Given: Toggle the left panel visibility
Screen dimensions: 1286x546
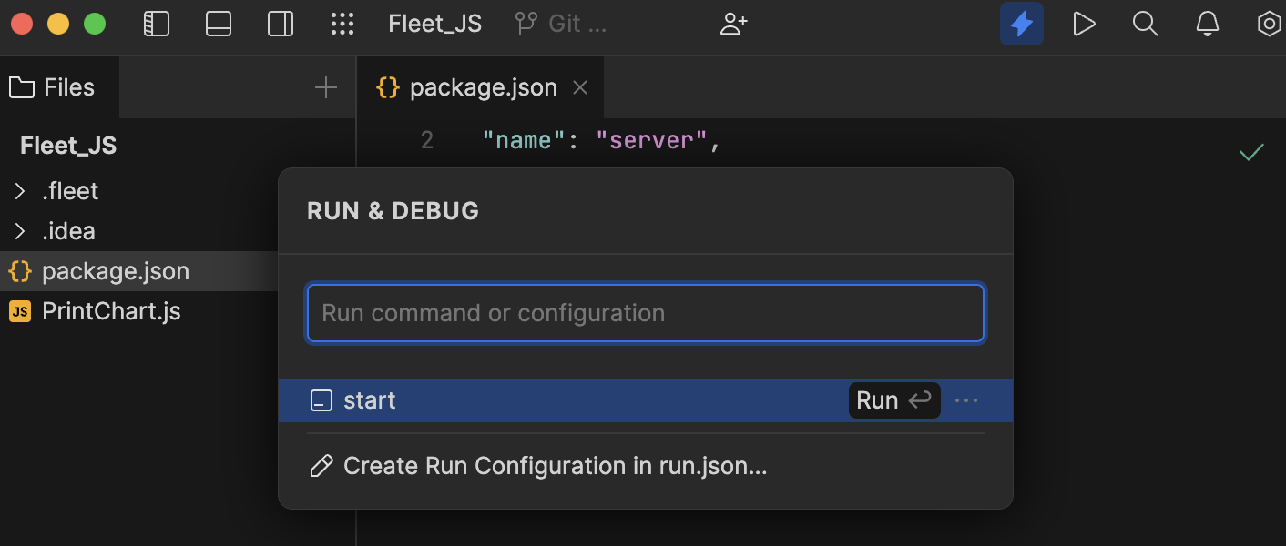Looking at the screenshot, I should click(157, 24).
